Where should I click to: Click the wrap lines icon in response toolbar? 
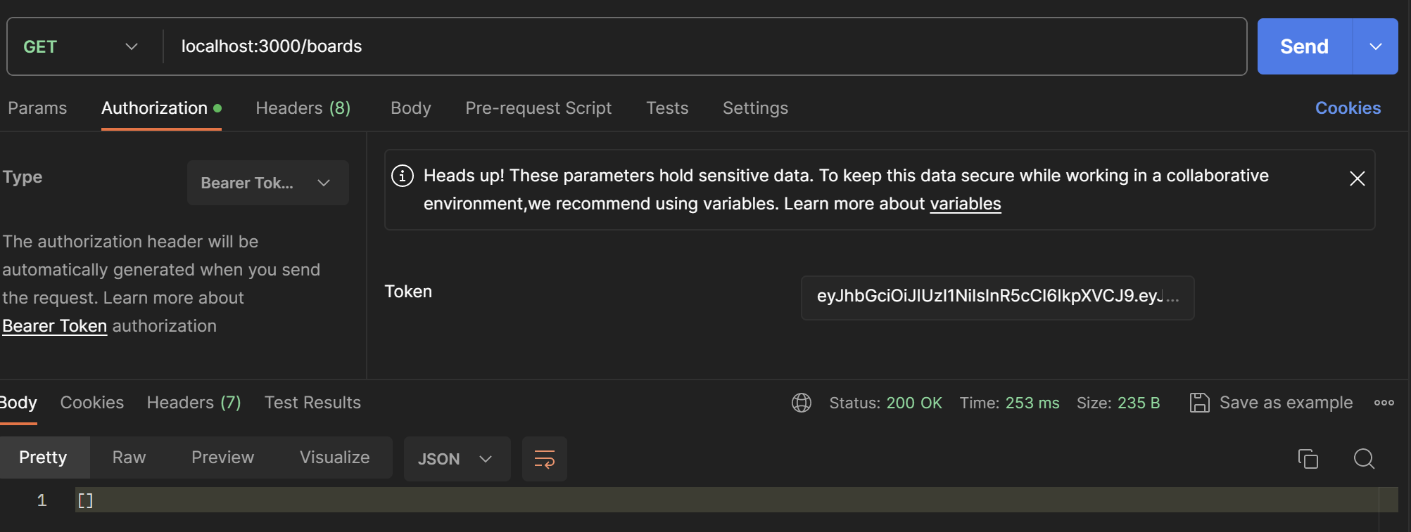point(544,459)
